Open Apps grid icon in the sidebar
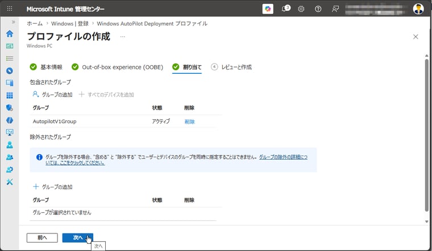This screenshot has height=251, width=432. tap(10, 95)
